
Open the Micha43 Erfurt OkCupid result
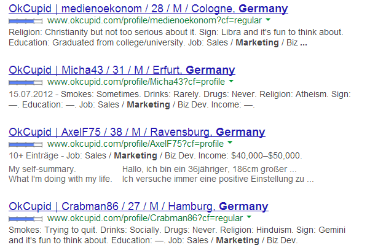coord(122,70)
